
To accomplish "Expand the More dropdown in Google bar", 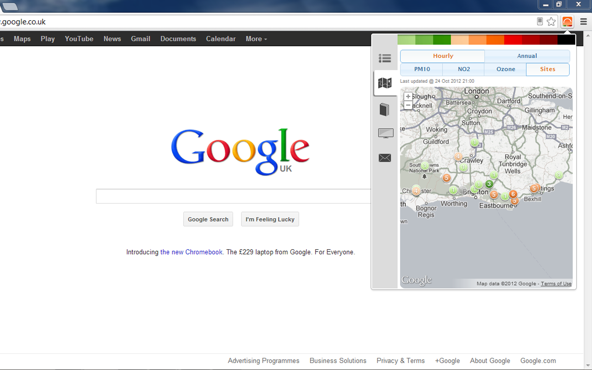I will click(256, 39).
